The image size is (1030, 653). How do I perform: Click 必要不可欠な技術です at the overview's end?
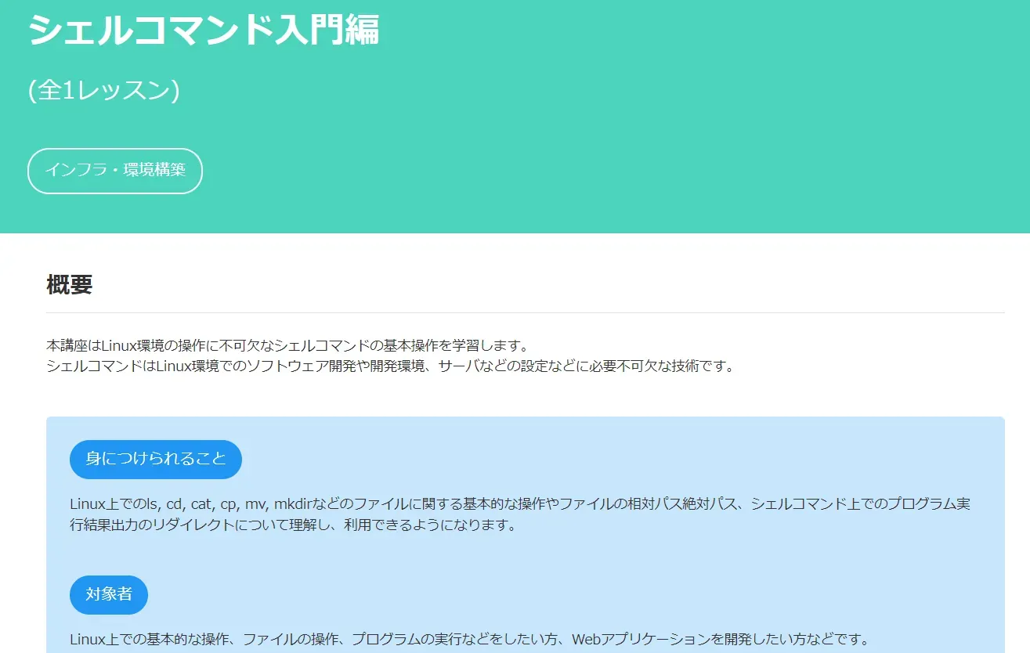[664, 366]
